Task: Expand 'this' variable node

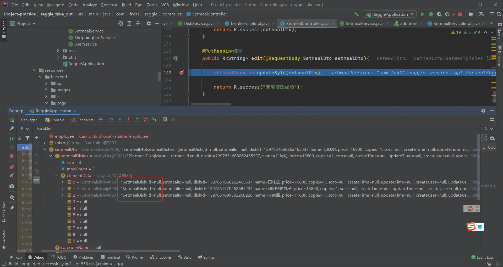Action: coord(45,143)
